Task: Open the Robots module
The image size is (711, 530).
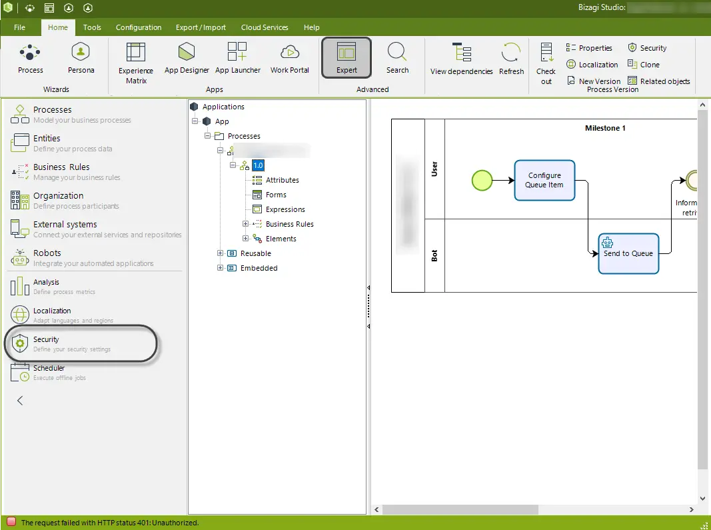Action: tap(81, 257)
